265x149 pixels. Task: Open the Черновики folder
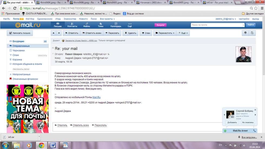coord(19,50)
